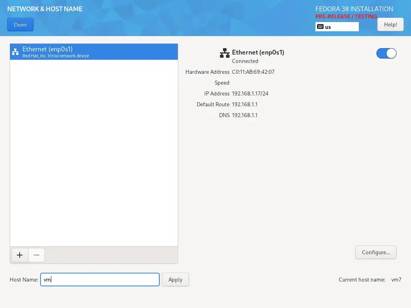Viewport: 411px width, 308px height.
Task: Click the current host name vm7
Action: pos(396,280)
